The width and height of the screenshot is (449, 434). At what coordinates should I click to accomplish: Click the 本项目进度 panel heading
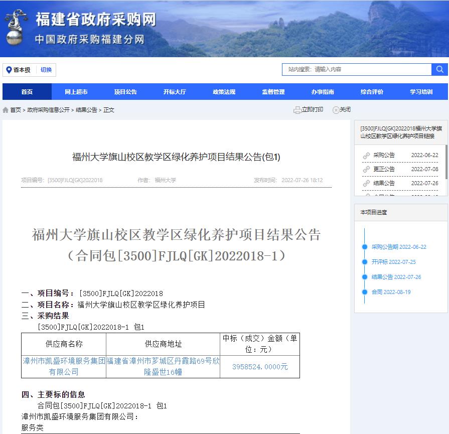(373, 212)
